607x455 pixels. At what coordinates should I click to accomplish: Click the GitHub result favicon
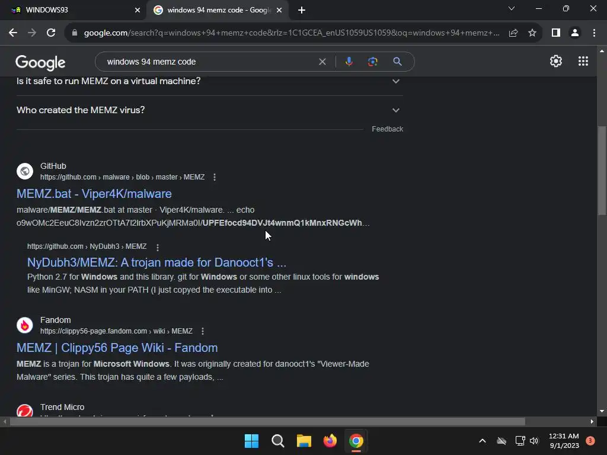point(25,171)
